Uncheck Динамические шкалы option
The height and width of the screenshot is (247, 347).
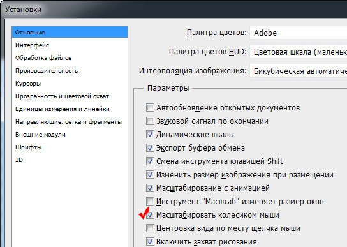[x=150, y=135]
